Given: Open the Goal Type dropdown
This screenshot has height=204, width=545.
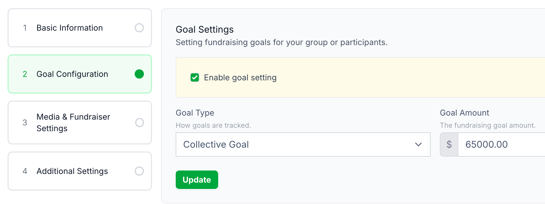Looking at the screenshot, I should point(303,144).
